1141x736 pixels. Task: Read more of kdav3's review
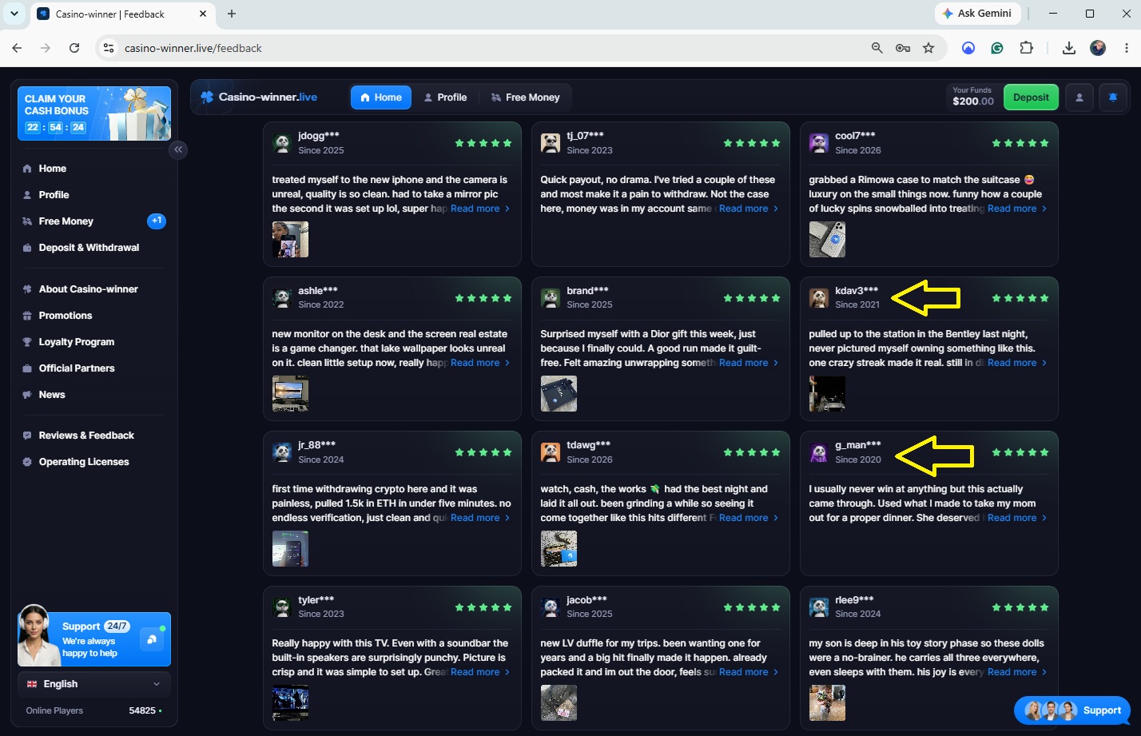[x=1017, y=363]
